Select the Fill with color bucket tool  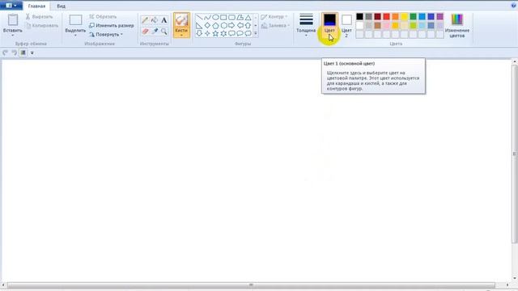155,20
